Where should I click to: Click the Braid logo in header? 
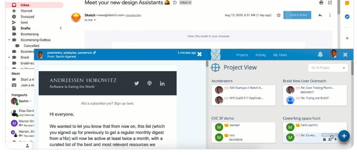(215, 55)
